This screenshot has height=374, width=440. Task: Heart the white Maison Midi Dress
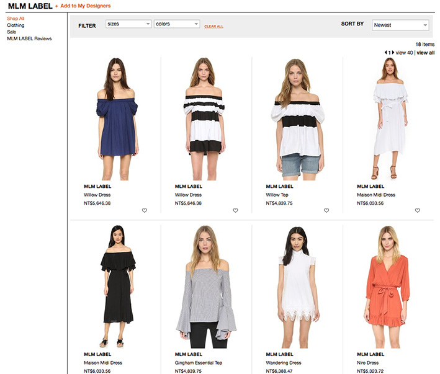coord(418,210)
